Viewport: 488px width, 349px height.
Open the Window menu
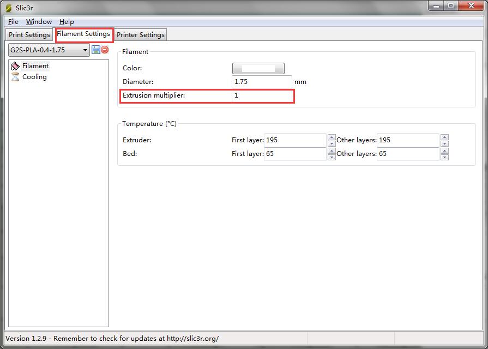click(39, 22)
